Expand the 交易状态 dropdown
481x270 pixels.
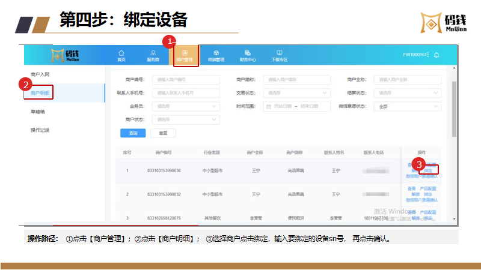pos(297,93)
